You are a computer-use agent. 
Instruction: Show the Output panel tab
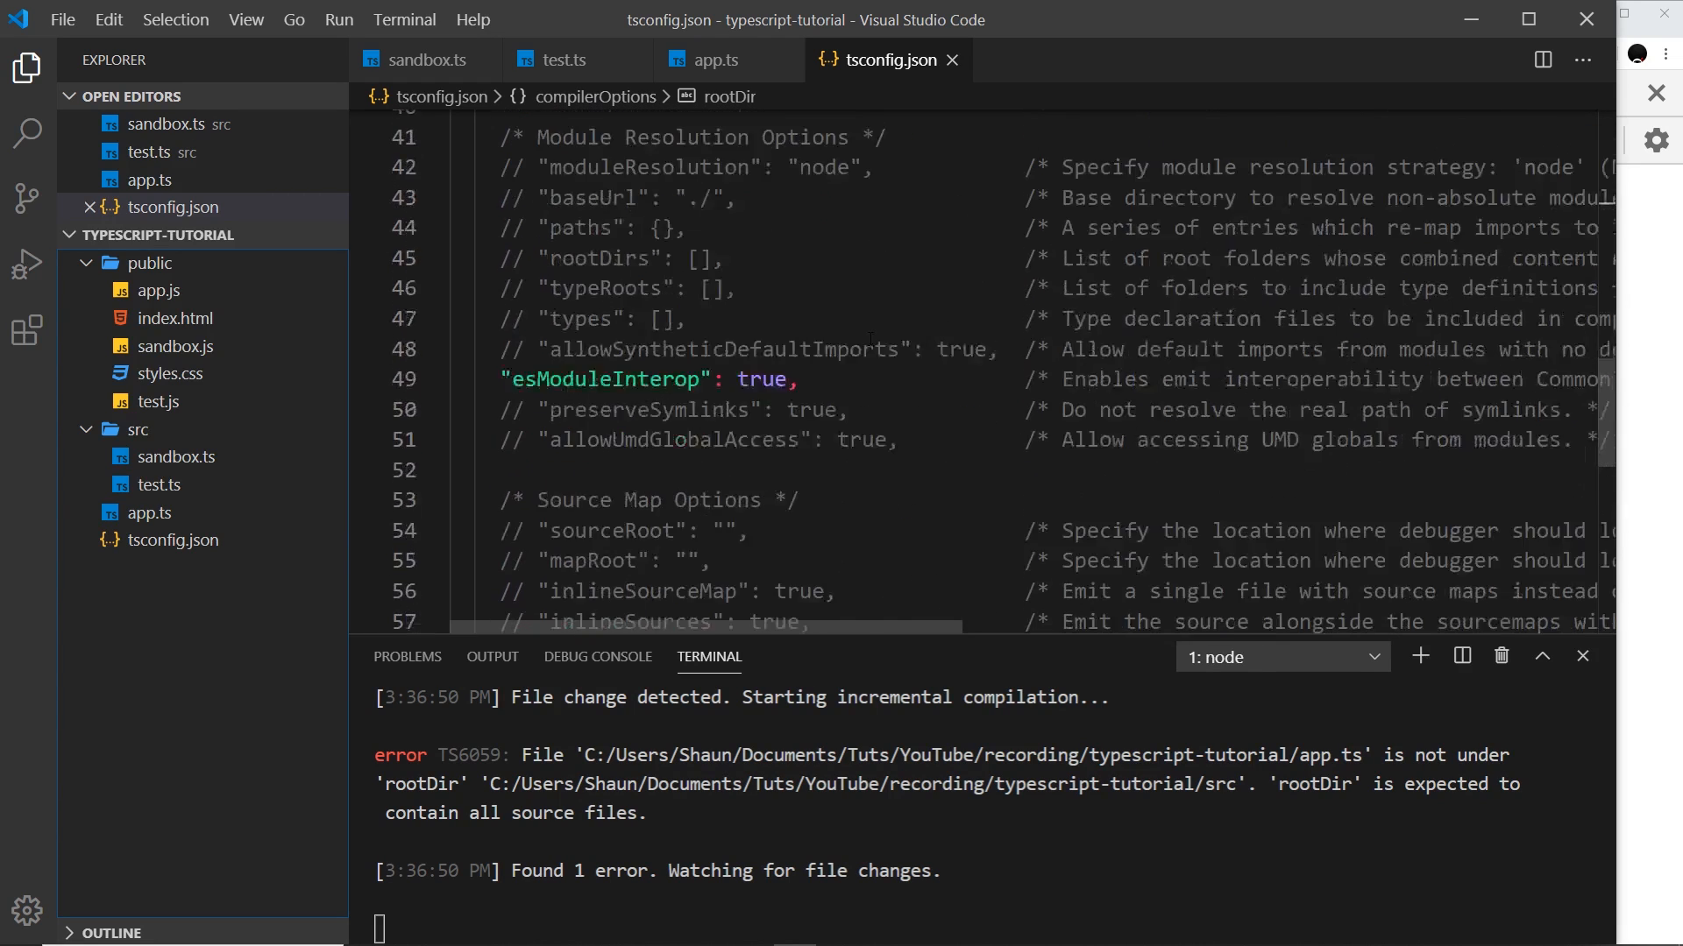(x=493, y=656)
